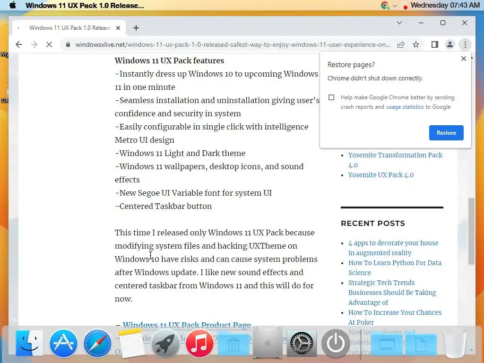Open the usage statistics link
Viewport: 484px width, 363px height.
click(x=405, y=107)
